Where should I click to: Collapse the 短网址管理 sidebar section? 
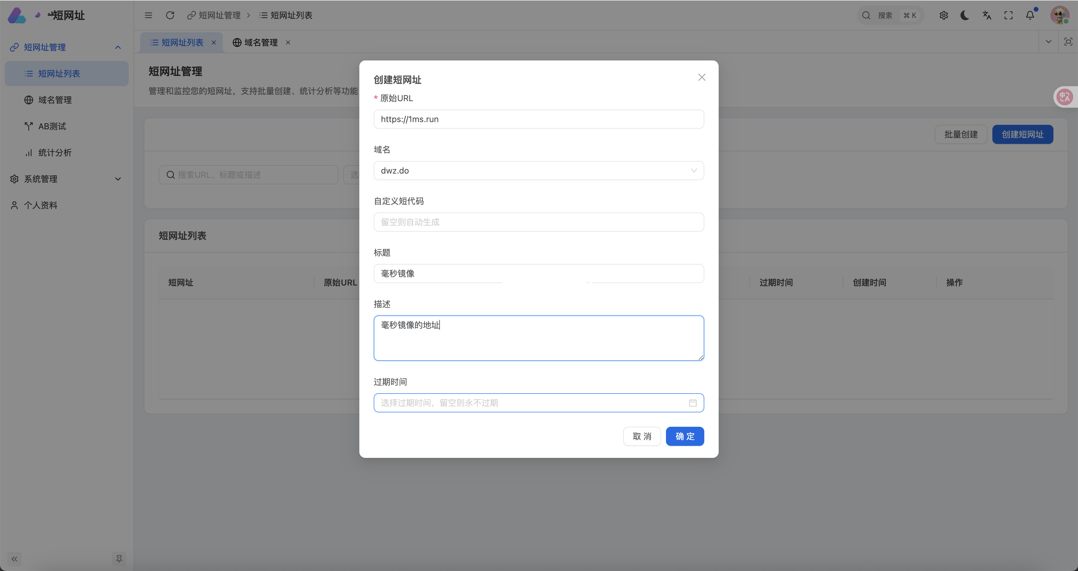118,47
